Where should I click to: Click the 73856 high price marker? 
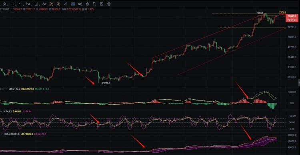[260, 13]
